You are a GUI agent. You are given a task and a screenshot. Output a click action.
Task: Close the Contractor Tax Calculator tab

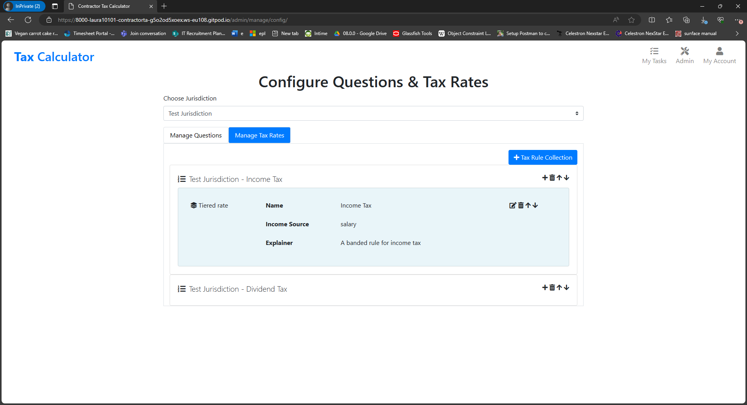(x=151, y=6)
